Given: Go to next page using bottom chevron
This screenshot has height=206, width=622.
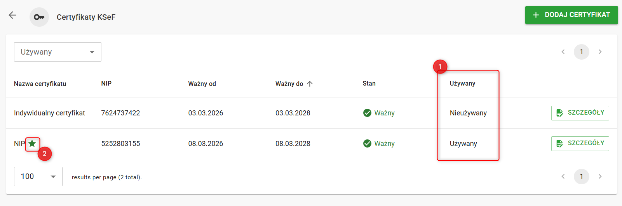Looking at the screenshot, I should coord(600,177).
